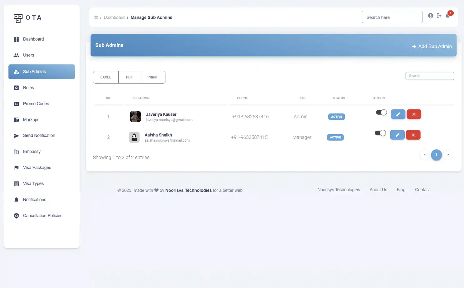Edit Javeriya Kauser with pencil icon
The image size is (464, 288).
point(398,114)
